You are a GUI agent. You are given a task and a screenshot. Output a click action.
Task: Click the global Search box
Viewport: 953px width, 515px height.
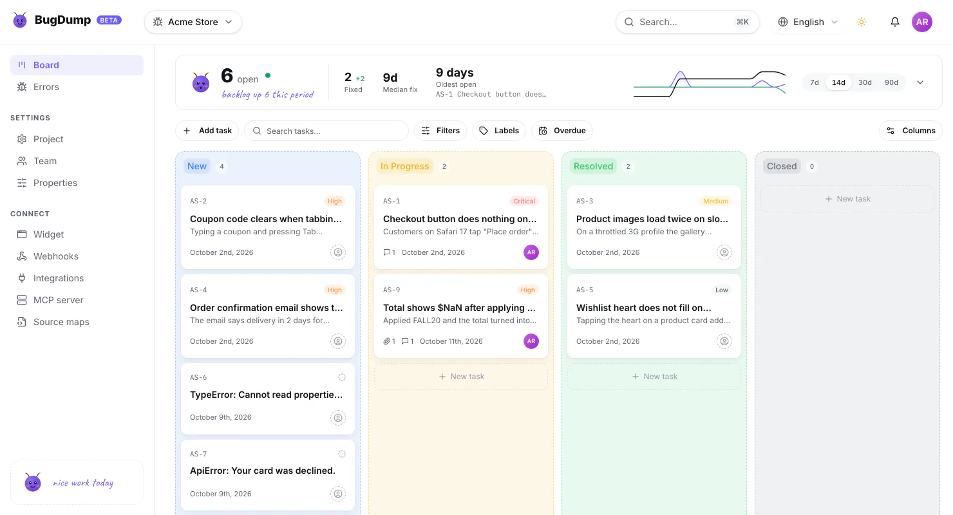pyautogui.click(x=688, y=22)
